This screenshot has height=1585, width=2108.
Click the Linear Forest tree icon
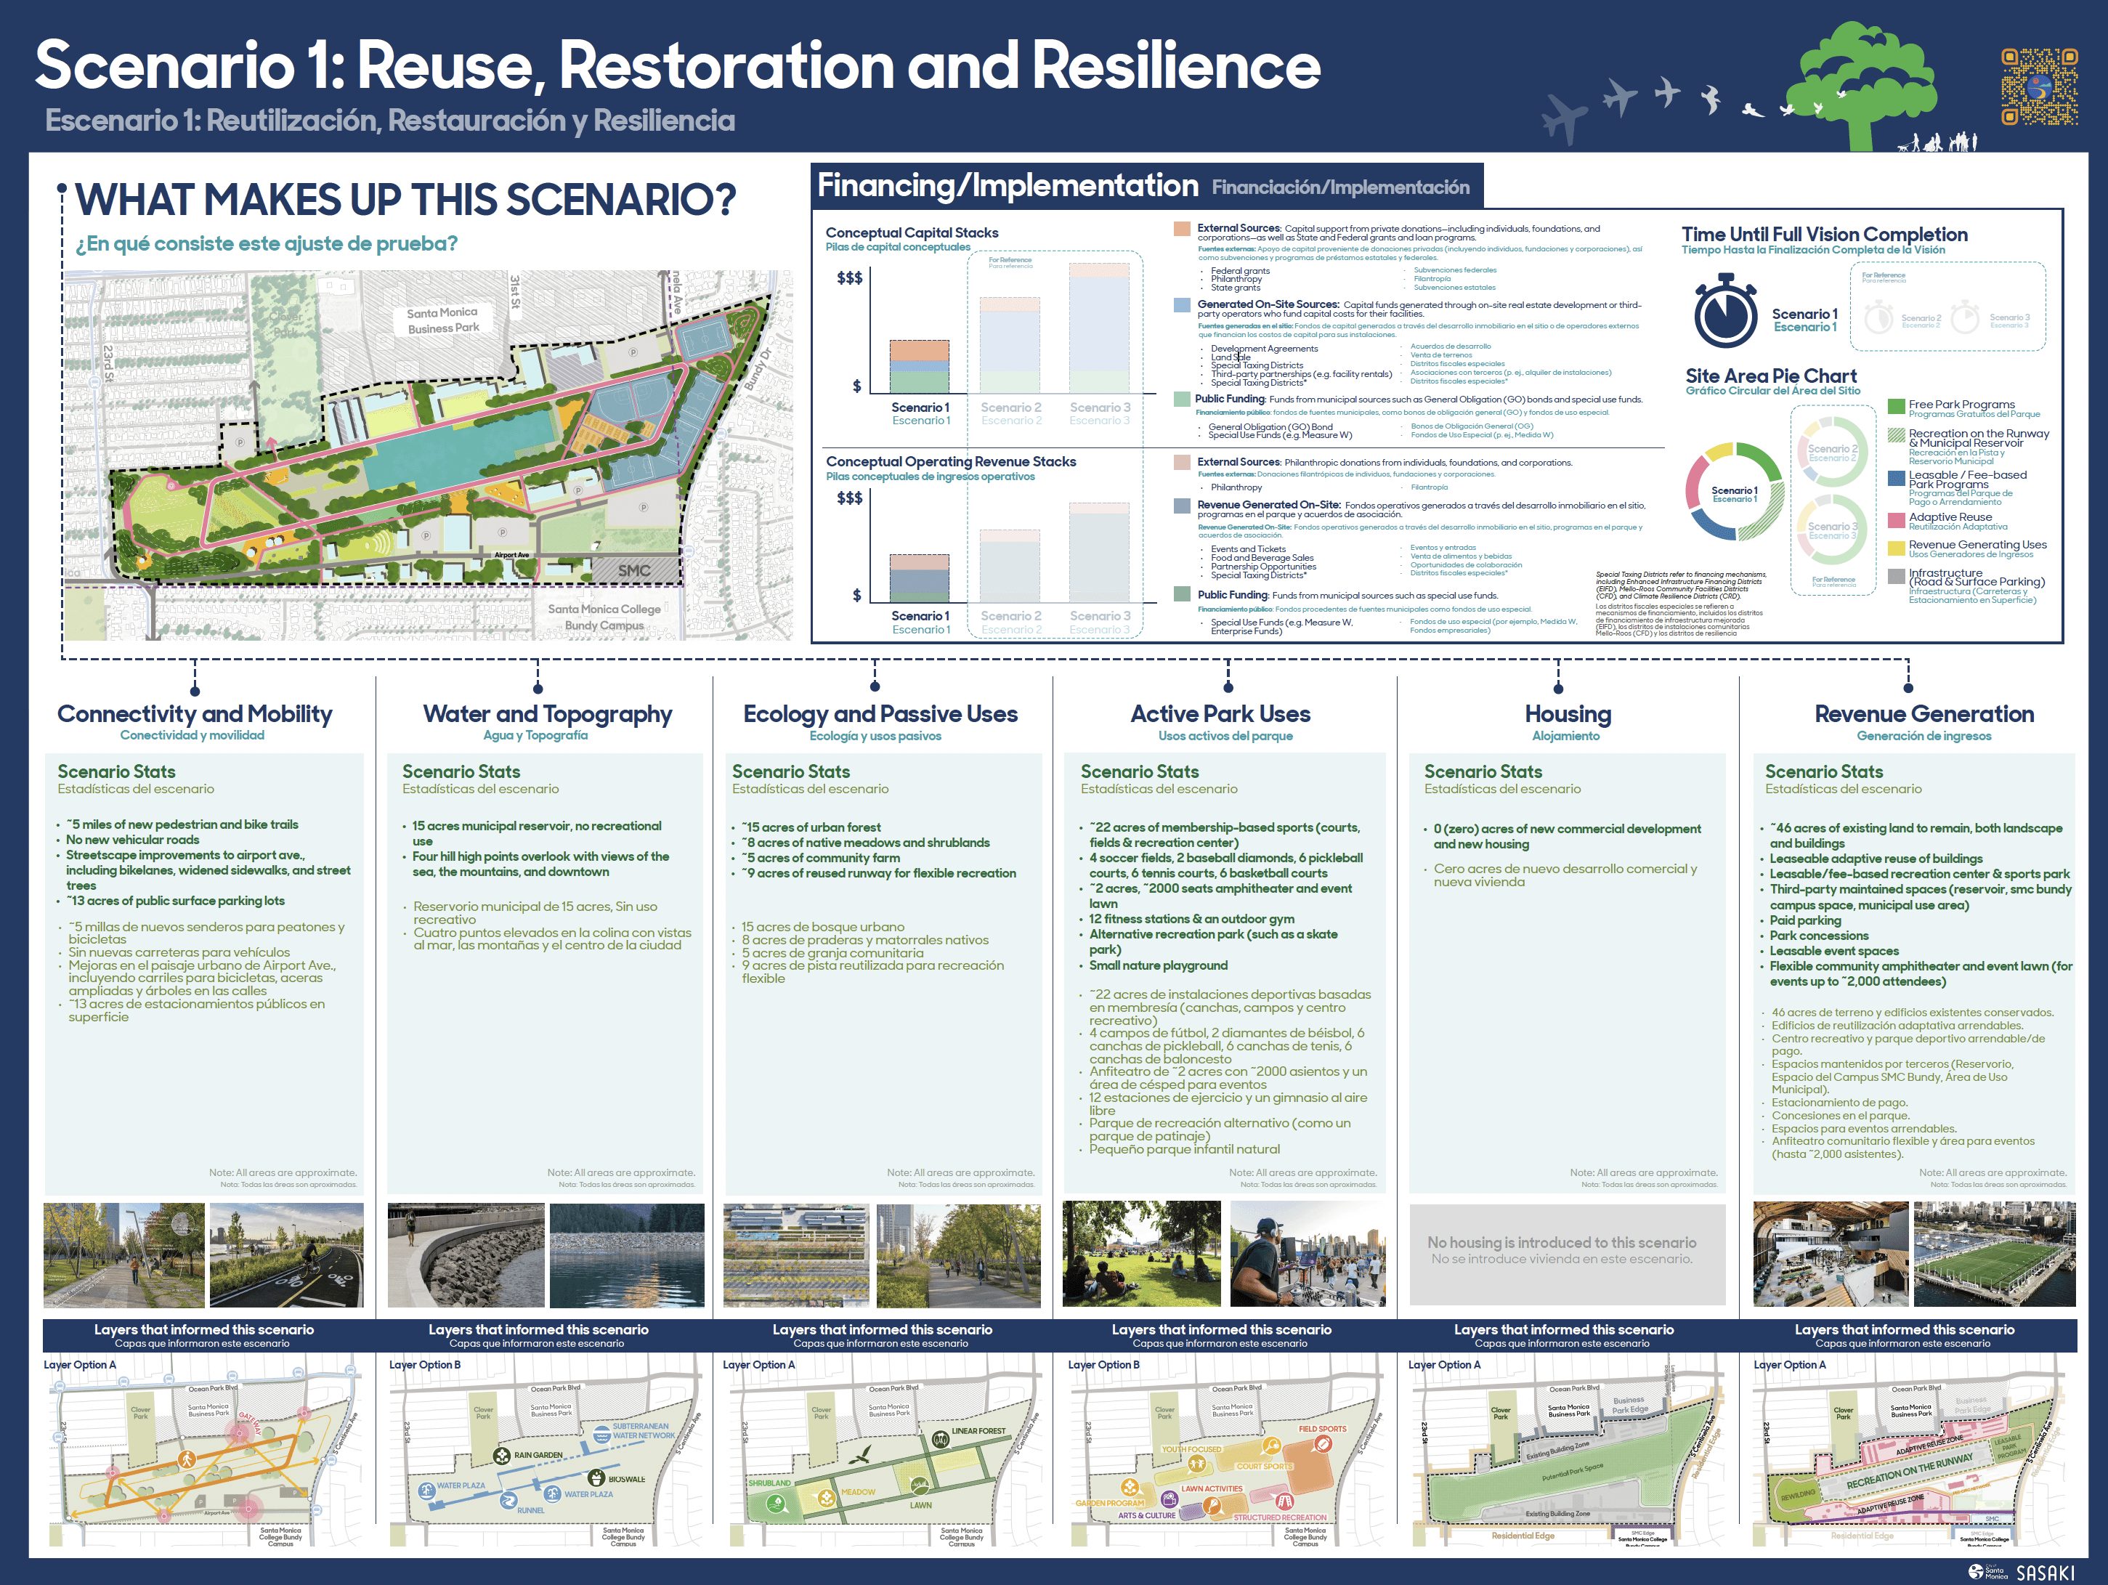[x=941, y=1438]
